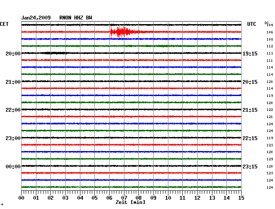The height and width of the screenshot is (209, 275).
Task: Select DC value 121
Action: 270,117
